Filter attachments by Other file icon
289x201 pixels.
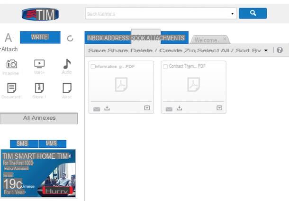pos(67,88)
